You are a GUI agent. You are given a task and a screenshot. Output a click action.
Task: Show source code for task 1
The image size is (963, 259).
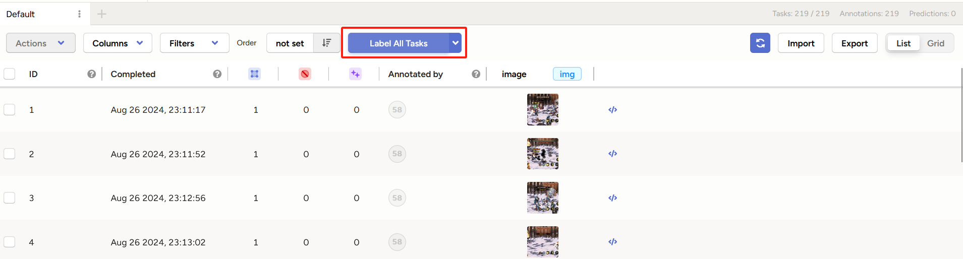click(x=612, y=110)
